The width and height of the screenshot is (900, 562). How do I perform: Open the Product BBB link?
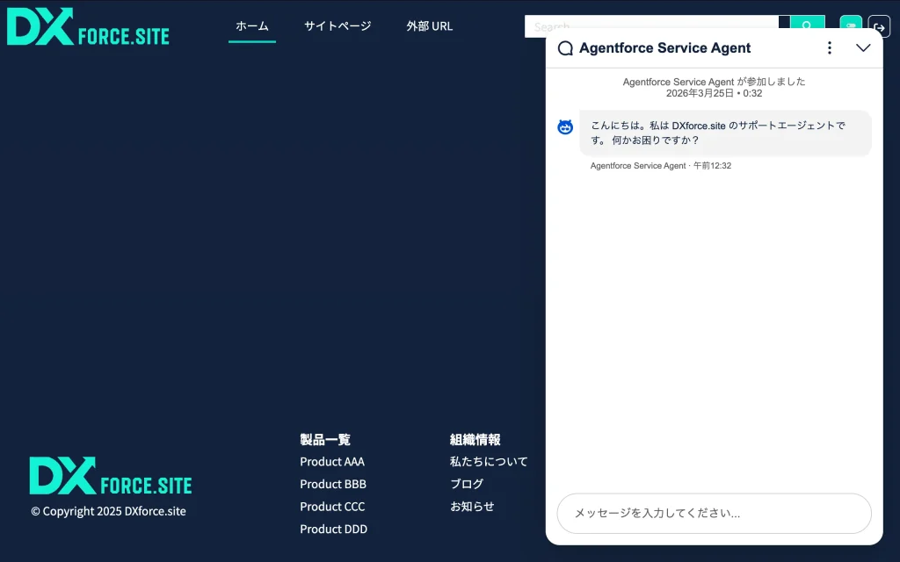[x=333, y=485]
